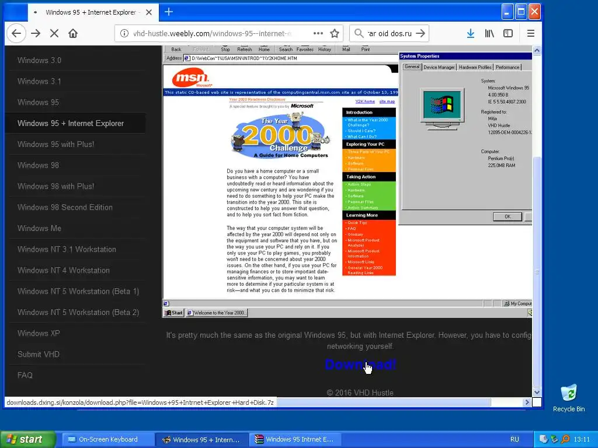598x448 pixels.
Task: Open Windows 95 sidebar link
Action: coord(38,102)
